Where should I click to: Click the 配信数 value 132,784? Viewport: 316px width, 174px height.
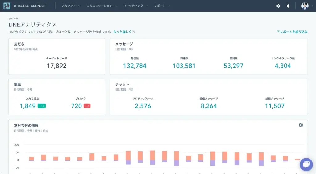coord(135,66)
